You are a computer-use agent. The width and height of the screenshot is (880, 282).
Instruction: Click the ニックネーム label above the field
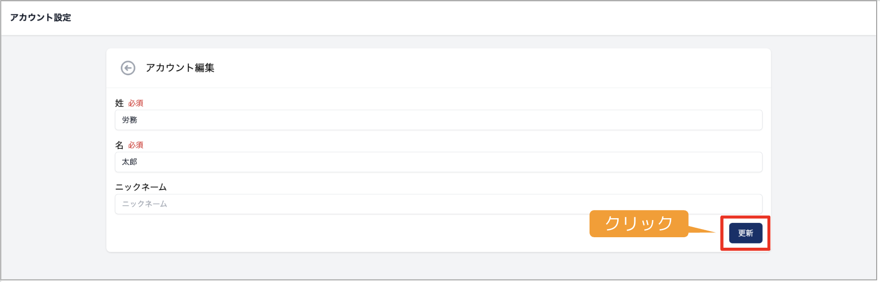[141, 187]
